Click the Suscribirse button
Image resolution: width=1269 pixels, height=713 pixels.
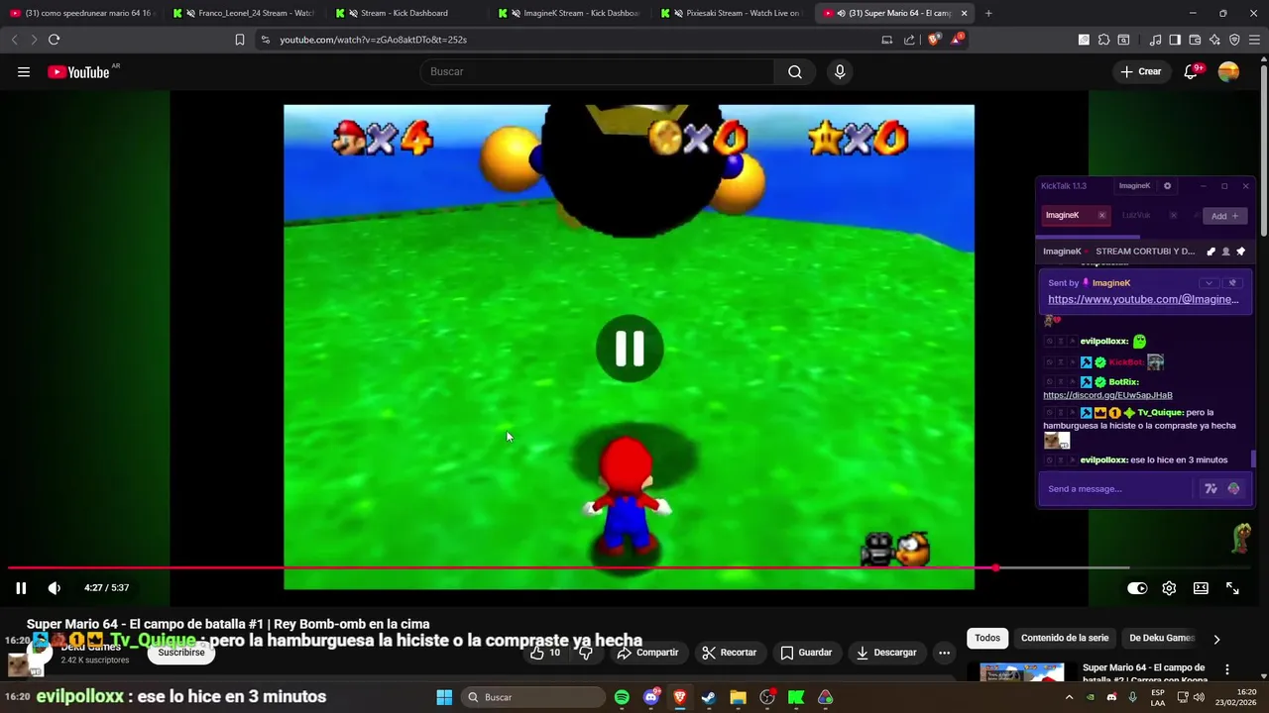pyautogui.click(x=181, y=653)
